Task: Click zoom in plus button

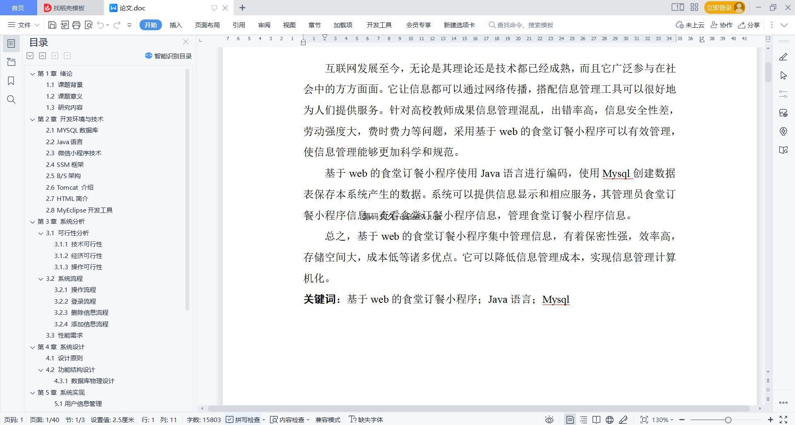Action: coord(770,420)
